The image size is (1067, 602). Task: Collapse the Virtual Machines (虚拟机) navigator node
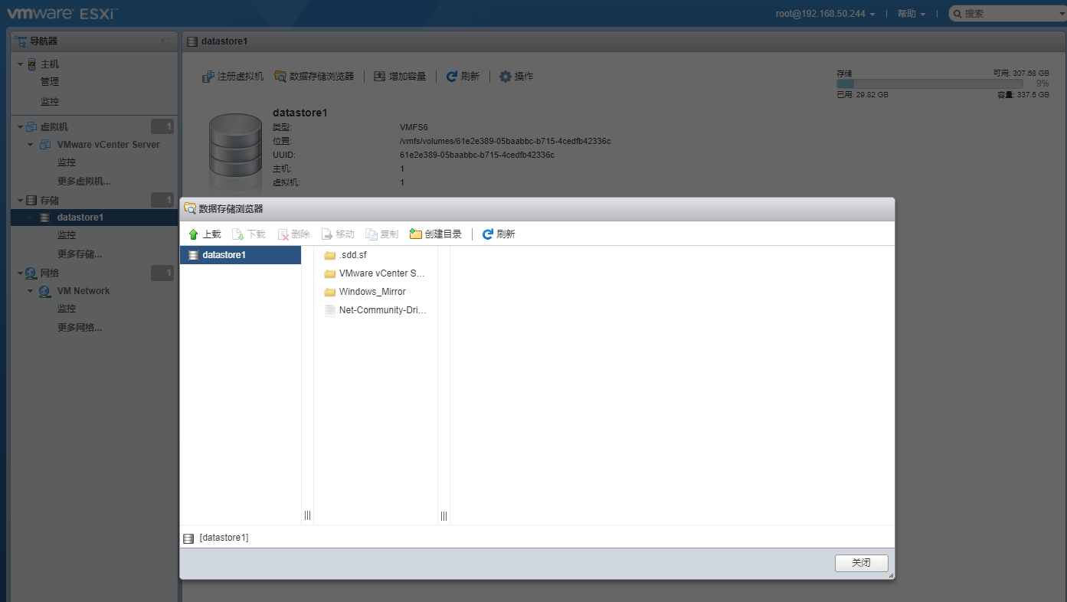[x=21, y=127]
